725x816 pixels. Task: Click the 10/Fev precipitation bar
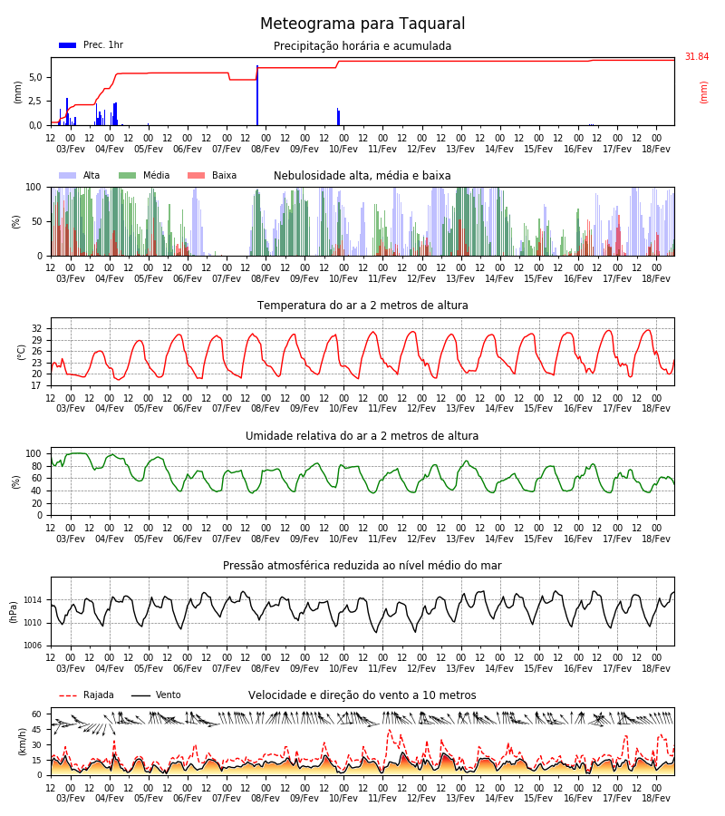pyautogui.click(x=338, y=117)
